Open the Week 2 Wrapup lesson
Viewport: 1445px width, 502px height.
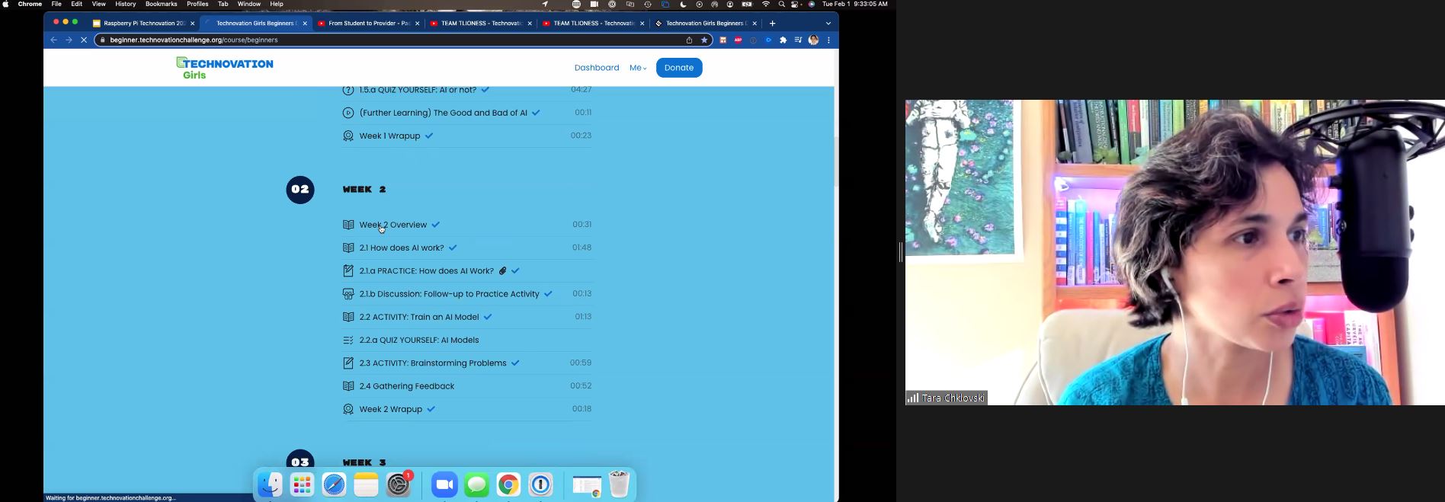[x=391, y=409]
